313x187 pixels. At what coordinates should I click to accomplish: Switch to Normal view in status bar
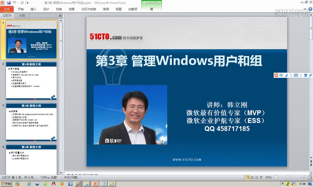click(247, 177)
